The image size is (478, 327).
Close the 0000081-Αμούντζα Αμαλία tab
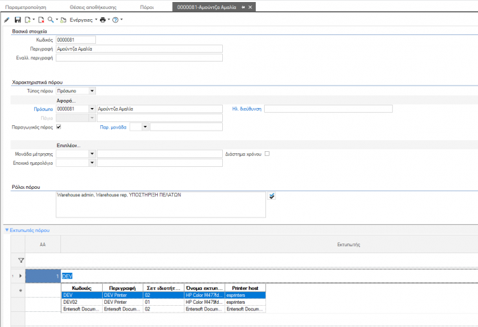(250, 7)
